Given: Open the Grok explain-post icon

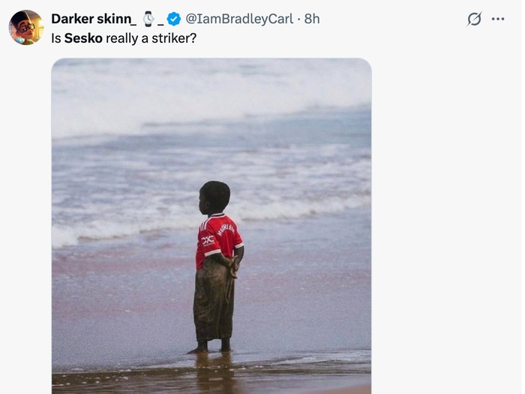Looking at the screenshot, I should coord(474,19).
